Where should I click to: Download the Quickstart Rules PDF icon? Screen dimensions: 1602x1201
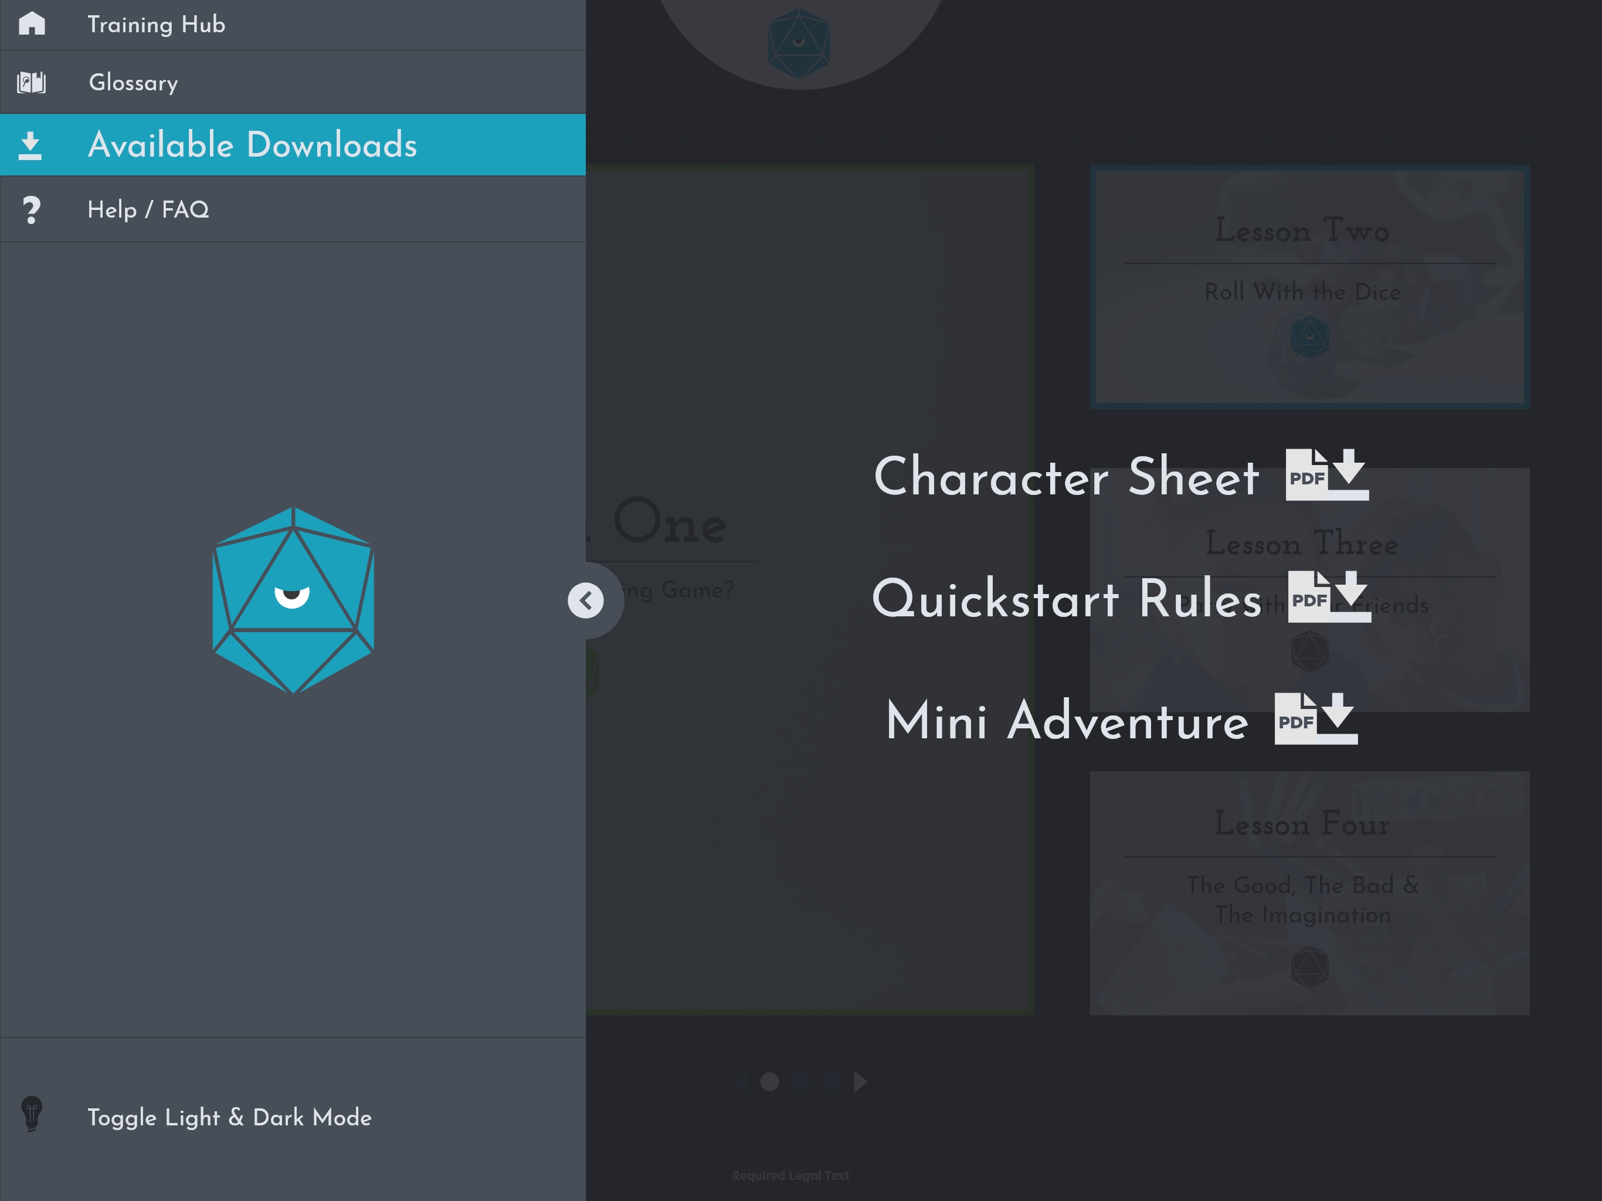[1329, 597]
